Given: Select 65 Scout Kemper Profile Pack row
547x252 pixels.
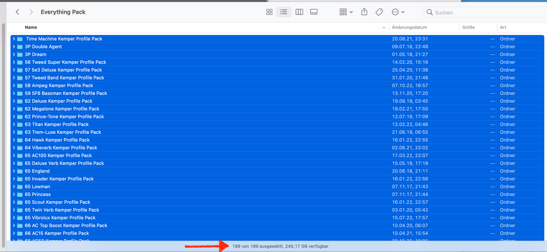Looking at the screenshot, I should 277,202.
